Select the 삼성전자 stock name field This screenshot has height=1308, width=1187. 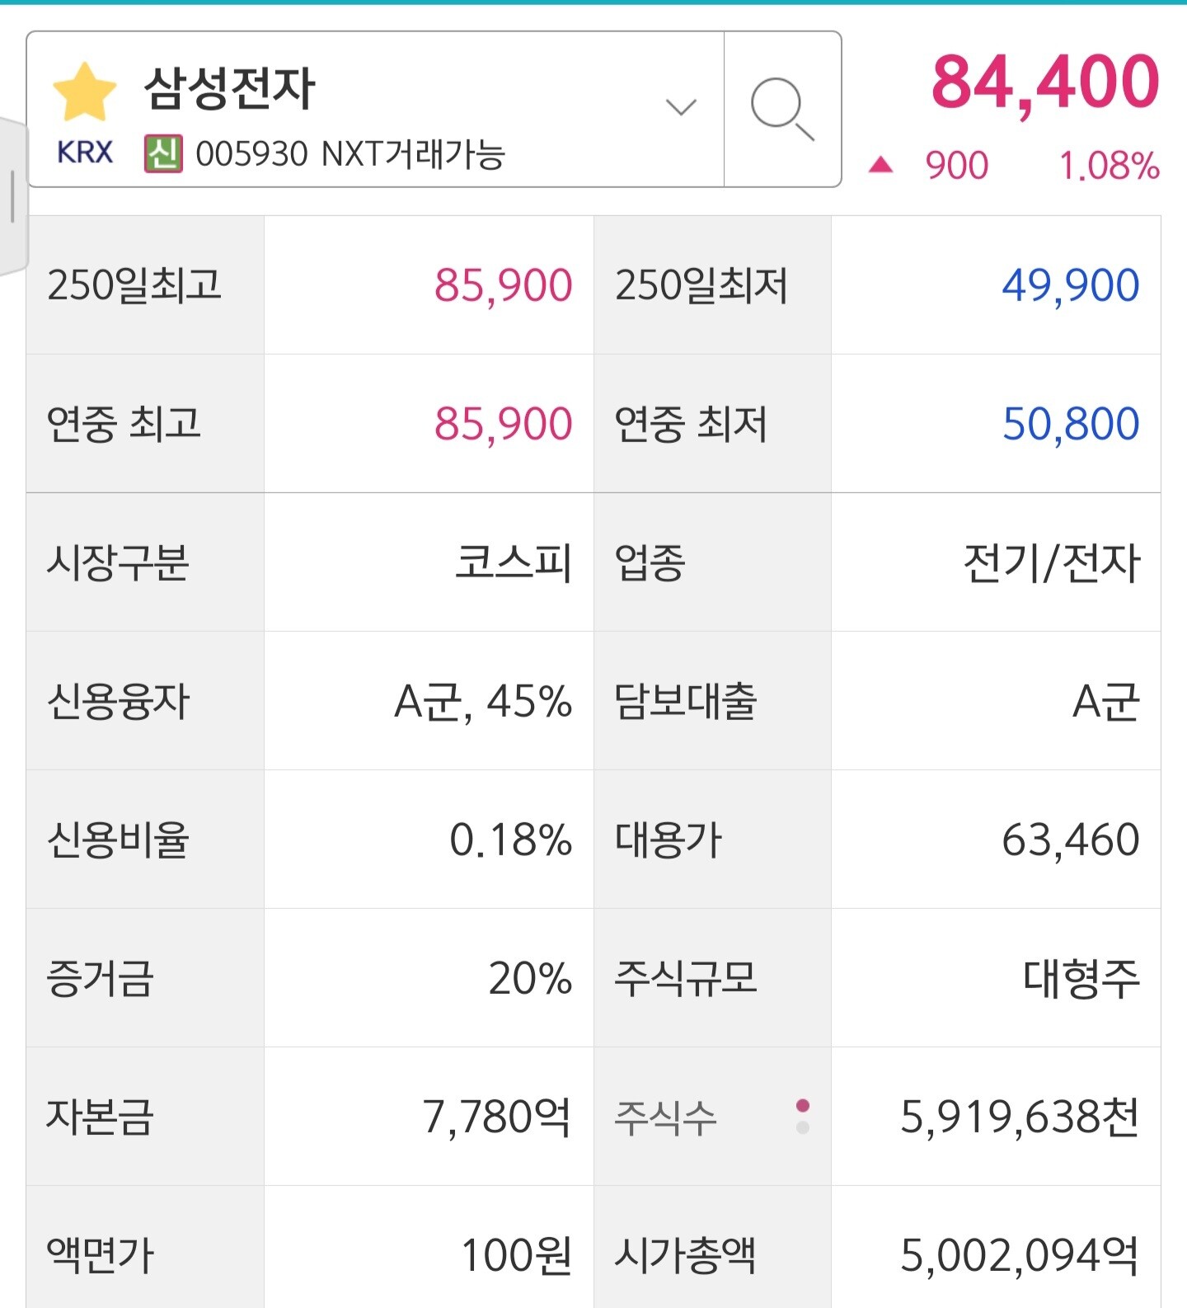coord(230,89)
